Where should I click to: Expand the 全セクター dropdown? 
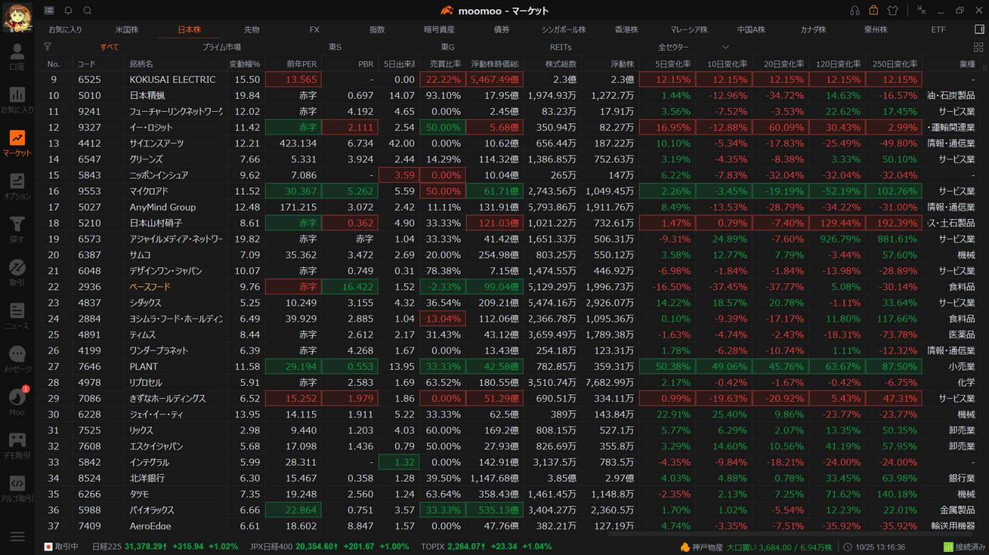tap(694, 47)
